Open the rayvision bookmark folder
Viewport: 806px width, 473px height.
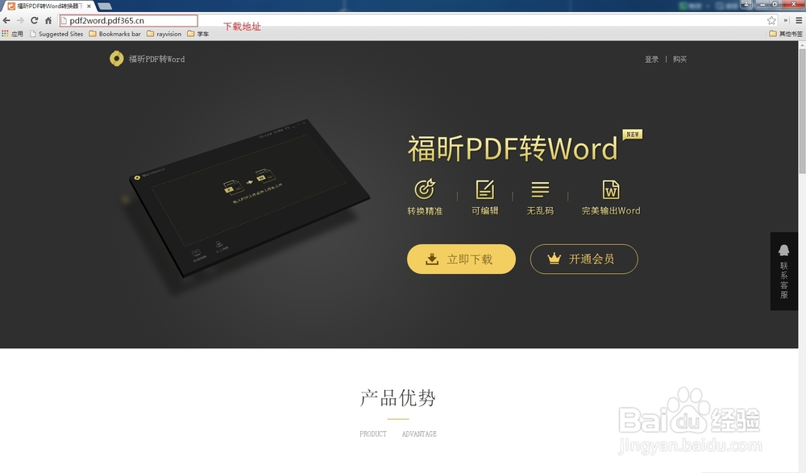(x=164, y=34)
